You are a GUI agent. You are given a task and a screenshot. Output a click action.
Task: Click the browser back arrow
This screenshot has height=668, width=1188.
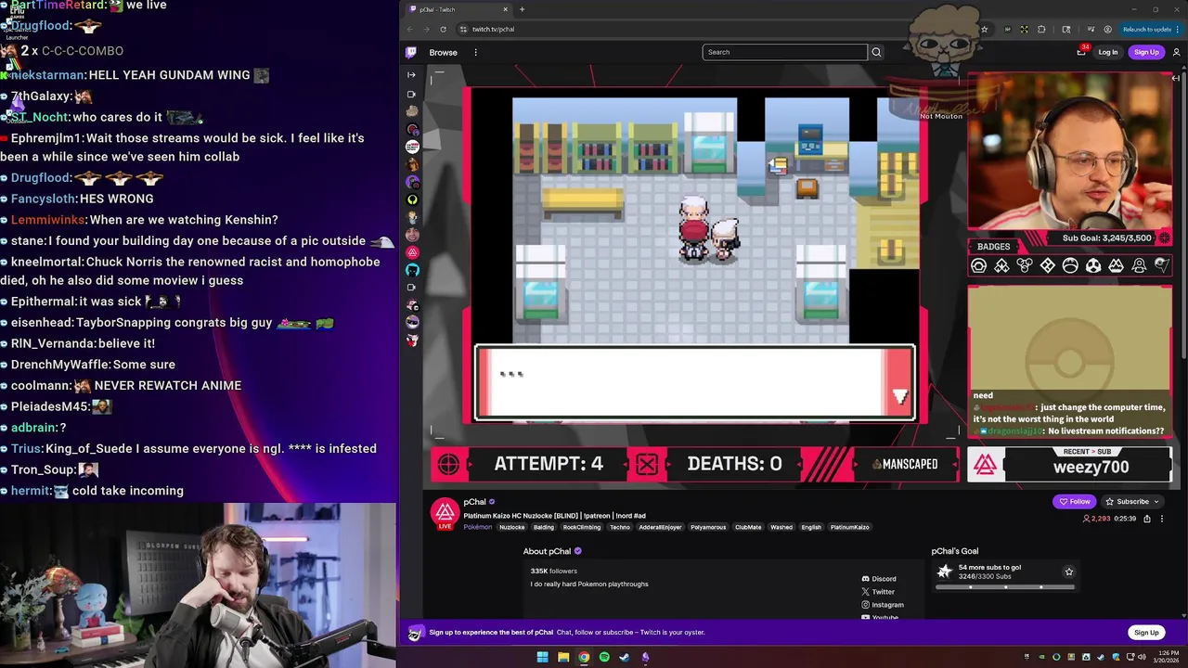[411, 29]
